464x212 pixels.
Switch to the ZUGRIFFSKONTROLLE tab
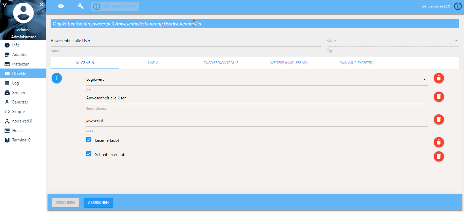[221, 63]
